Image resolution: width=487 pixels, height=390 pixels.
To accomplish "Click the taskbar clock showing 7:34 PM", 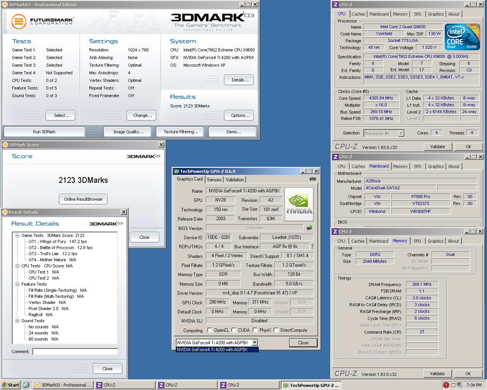I will pos(474,385).
